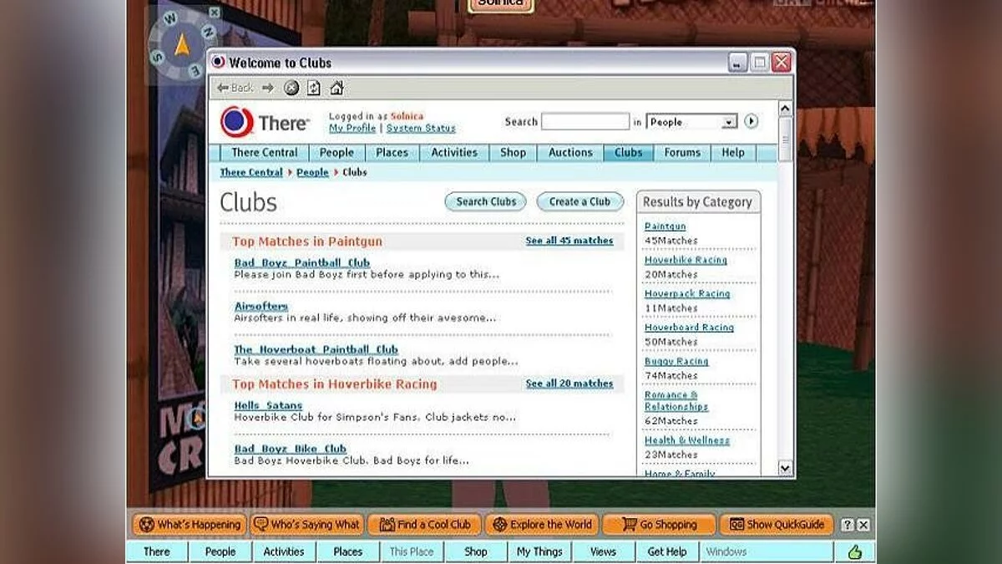Go back using the Back arrow
Image resolution: width=1002 pixels, height=564 pixels.
point(235,88)
